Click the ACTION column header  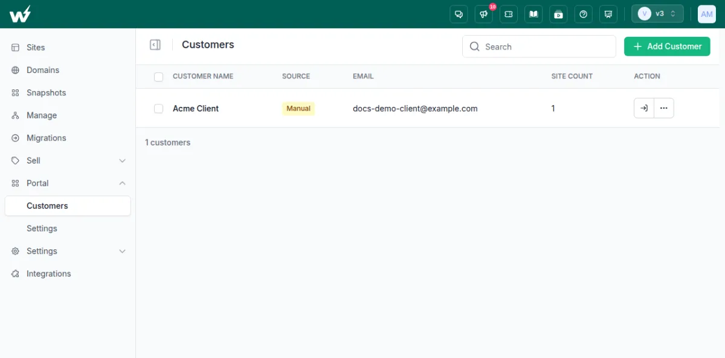pos(647,76)
